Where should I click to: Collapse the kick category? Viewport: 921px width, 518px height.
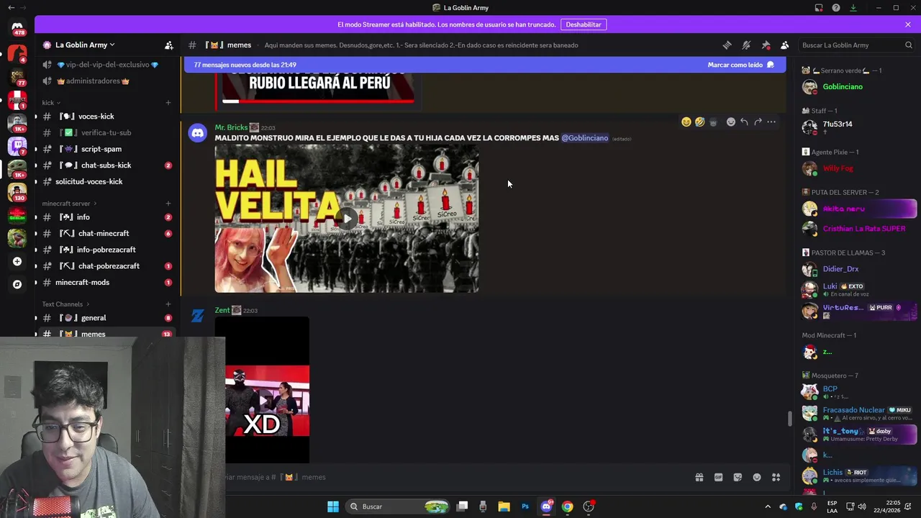tap(51, 103)
